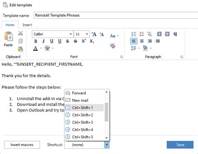
Task: Choose the Ctrl+Shift+5 shortcut
Action: [84, 137]
